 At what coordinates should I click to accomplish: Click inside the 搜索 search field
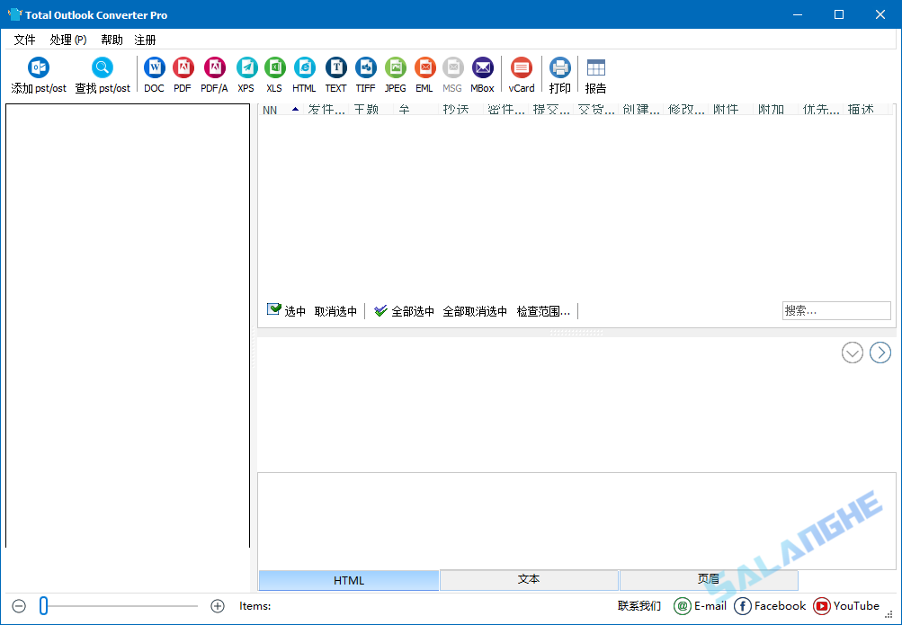pos(835,309)
